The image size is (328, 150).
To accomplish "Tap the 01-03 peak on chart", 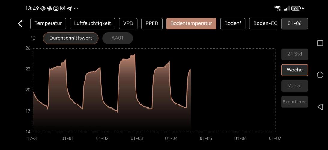I will (x=134, y=55).
